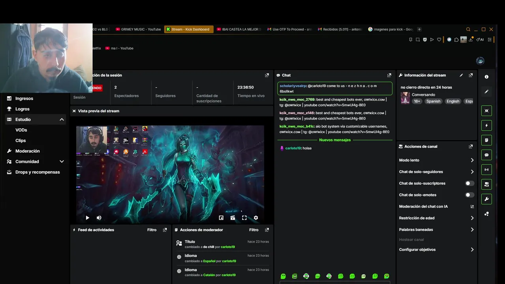Collapse the Estudio sidebar section
This screenshot has height=284, width=505.
pyautogui.click(x=62, y=120)
